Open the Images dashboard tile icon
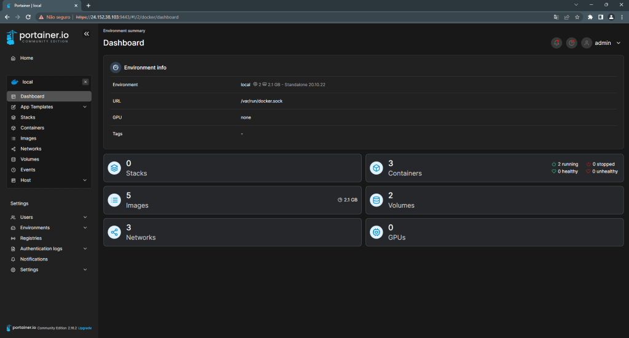This screenshot has height=338, width=629. pos(114,200)
